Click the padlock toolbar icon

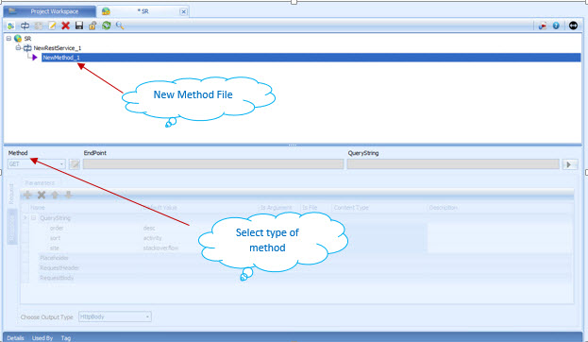click(92, 26)
